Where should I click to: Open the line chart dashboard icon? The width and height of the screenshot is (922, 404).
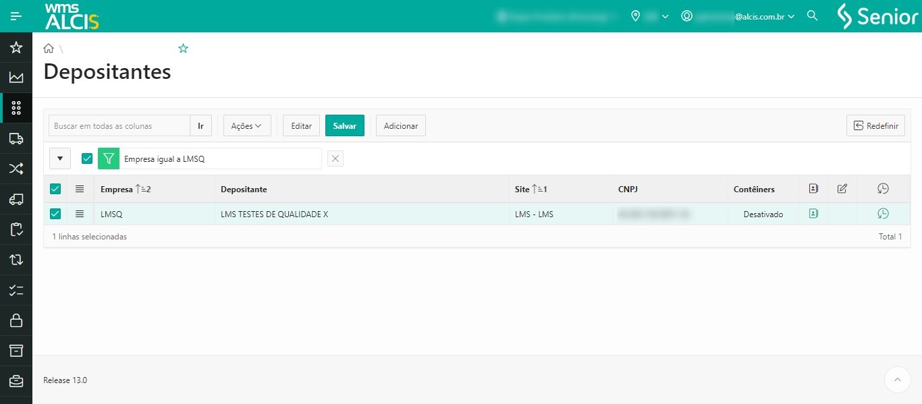16,78
